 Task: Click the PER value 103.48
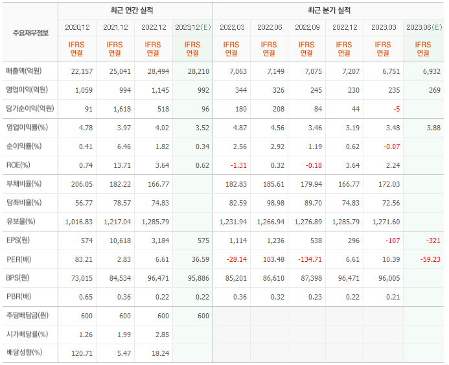274,259
